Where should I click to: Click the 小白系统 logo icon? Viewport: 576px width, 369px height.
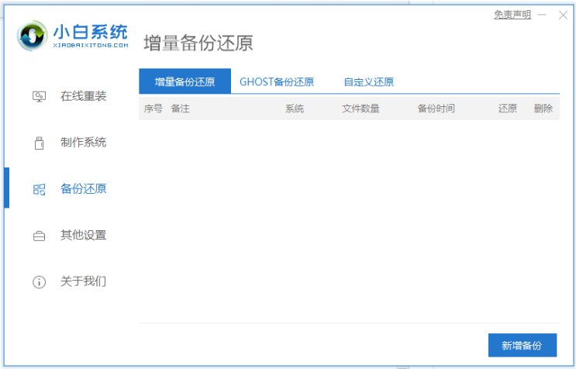[x=33, y=36]
